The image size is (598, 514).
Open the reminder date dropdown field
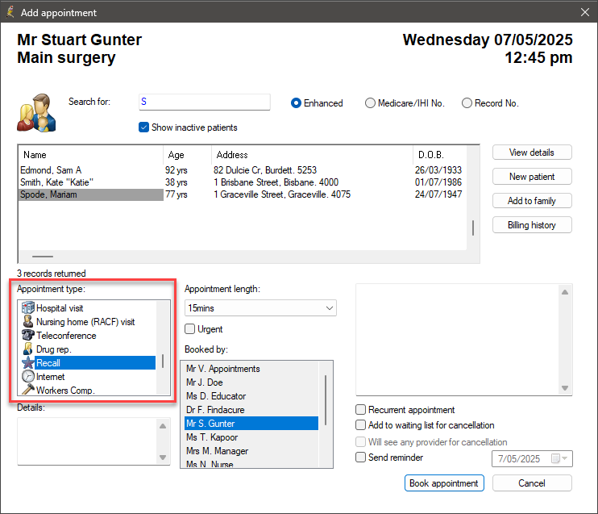532,458
